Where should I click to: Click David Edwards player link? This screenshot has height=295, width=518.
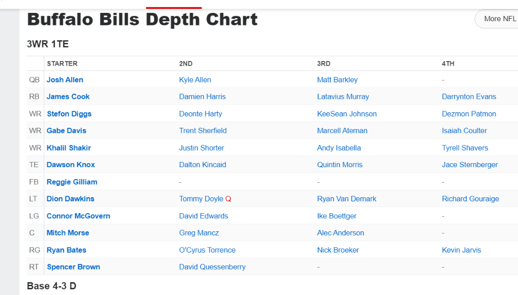204,216
